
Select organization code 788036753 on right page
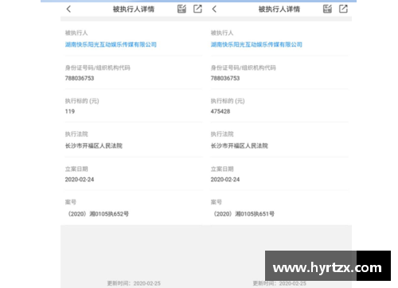click(225, 78)
